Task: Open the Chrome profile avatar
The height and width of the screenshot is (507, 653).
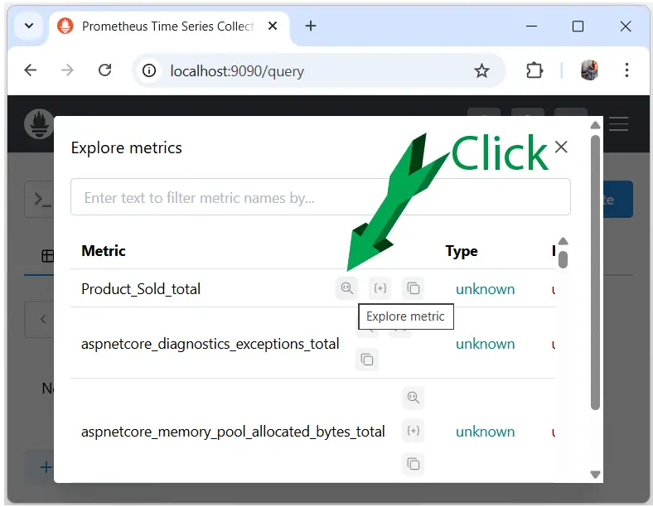Action: click(x=589, y=70)
